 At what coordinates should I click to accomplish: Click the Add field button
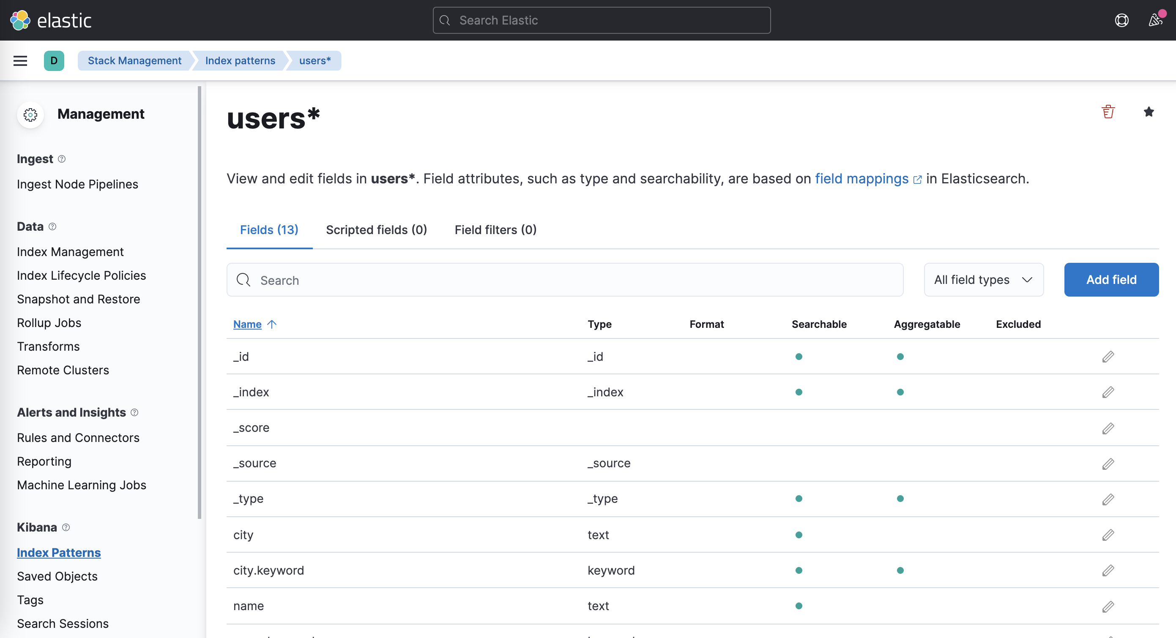(x=1112, y=280)
